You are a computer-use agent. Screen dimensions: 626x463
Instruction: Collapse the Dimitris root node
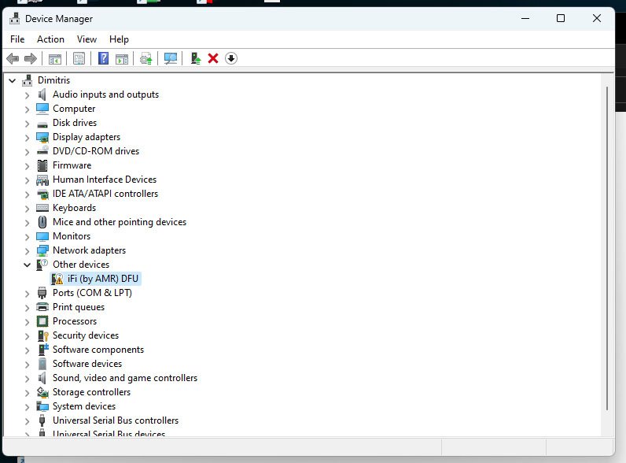tap(13, 81)
